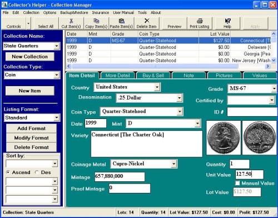The width and height of the screenshot is (278, 218).
Task: Expand the Coin Type dropdown
Action: 180,112
